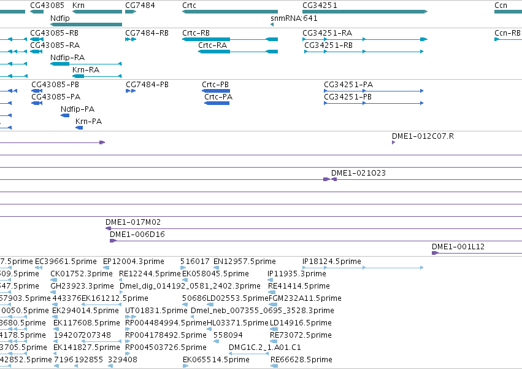Image resolution: width=522 pixels, height=369 pixels.
Task: Select the Crtc-RA transcript label
Action: (x=212, y=45)
